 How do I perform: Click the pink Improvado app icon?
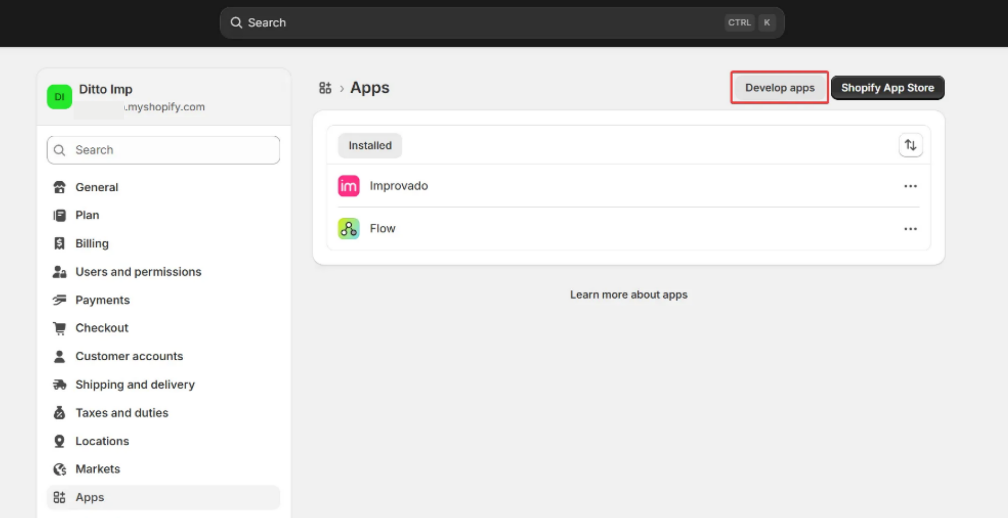(349, 186)
